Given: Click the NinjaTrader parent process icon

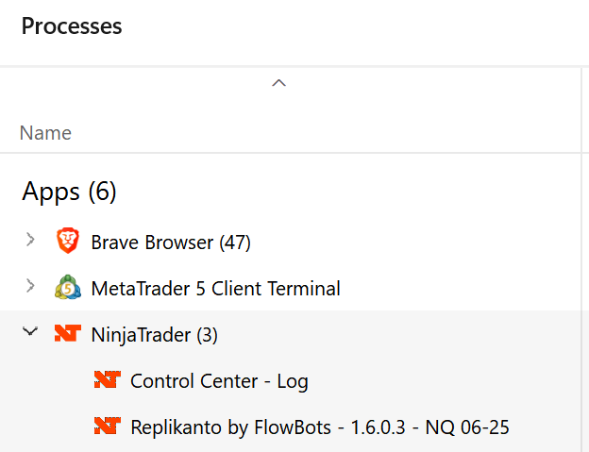Looking at the screenshot, I should [66, 333].
